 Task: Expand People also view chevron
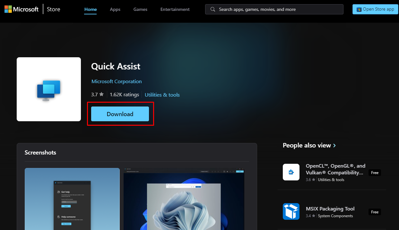[334, 145]
